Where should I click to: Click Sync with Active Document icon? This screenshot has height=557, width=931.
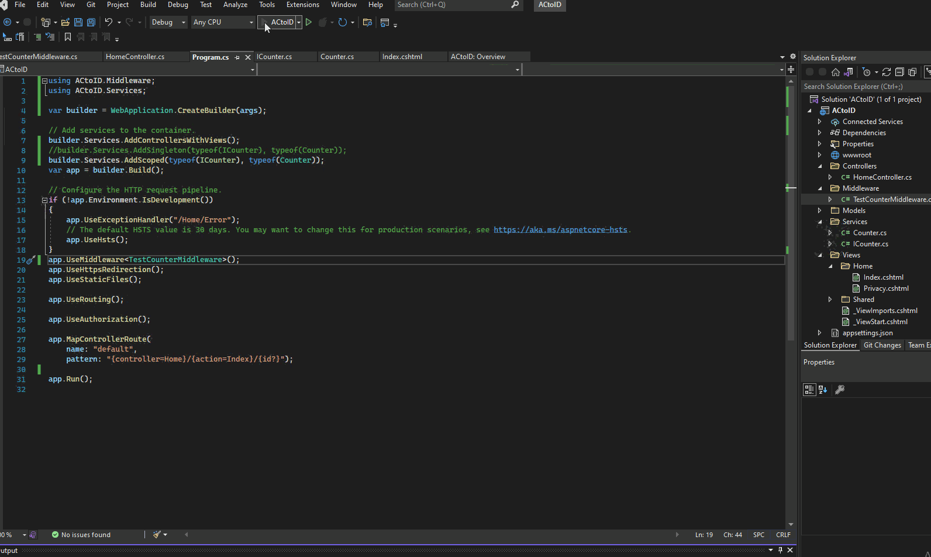coord(887,72)
